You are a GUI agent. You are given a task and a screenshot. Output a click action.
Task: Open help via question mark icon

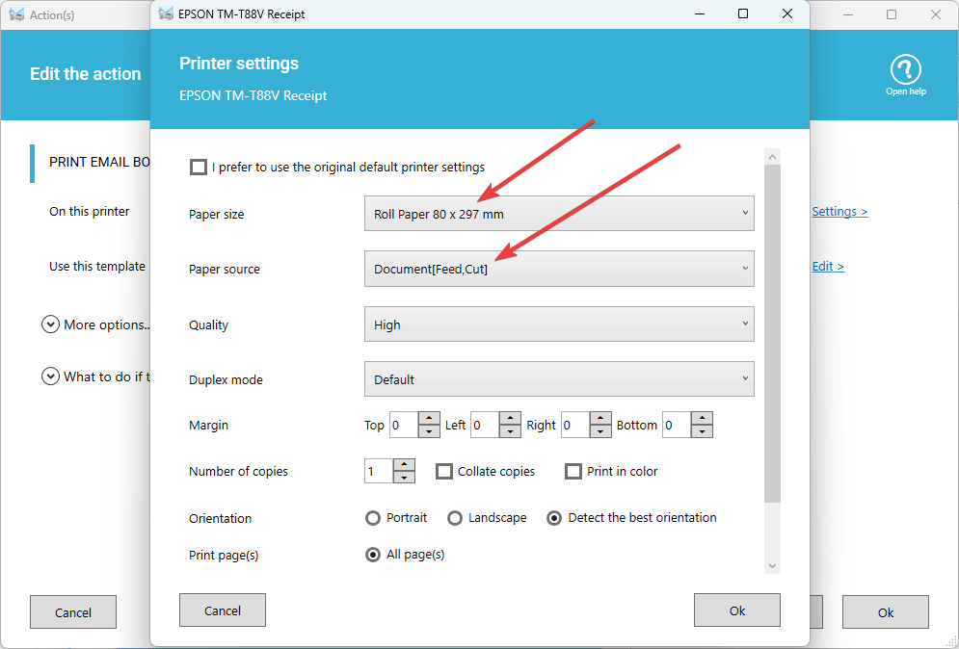(x=905, y=69)
